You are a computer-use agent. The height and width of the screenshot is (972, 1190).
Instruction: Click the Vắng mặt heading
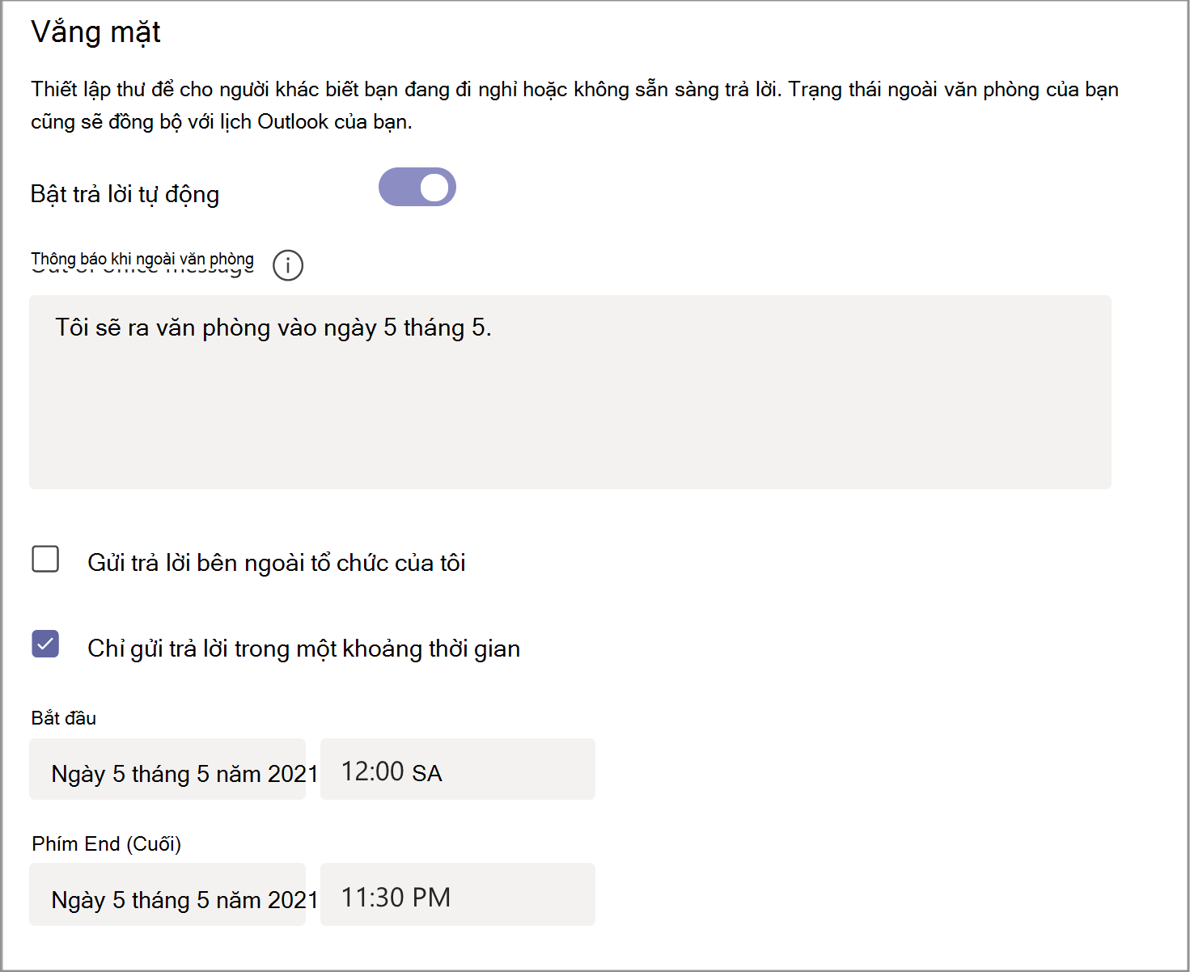coord(95,32)
